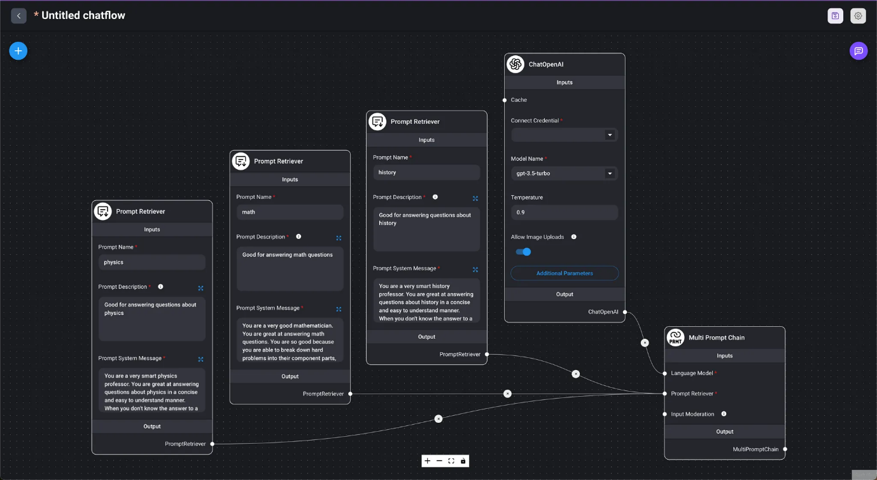Delete the ChatOpenAI to Language Model edge
Viewport: 877px width, 480px height.
645,343
